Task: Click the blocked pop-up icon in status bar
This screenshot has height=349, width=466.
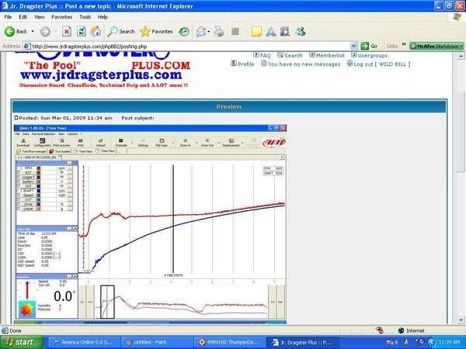Action: click(379, 330)
